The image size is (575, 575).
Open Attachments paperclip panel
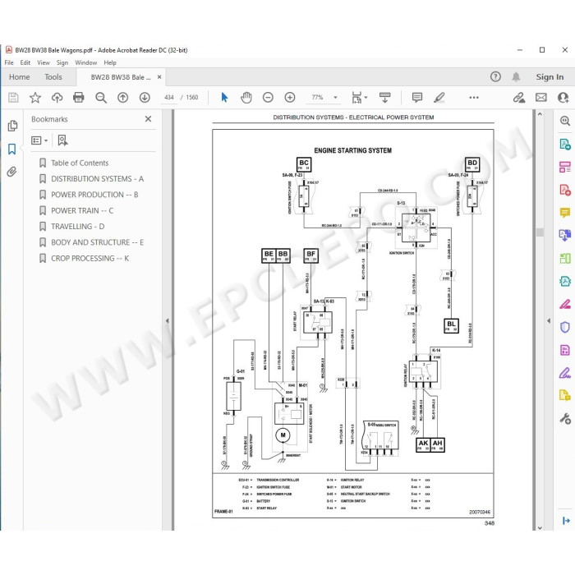[12, 172]
